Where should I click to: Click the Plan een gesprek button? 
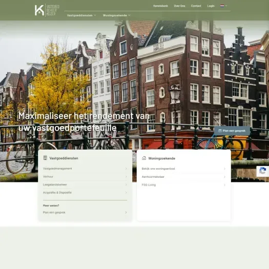(232, 131)
